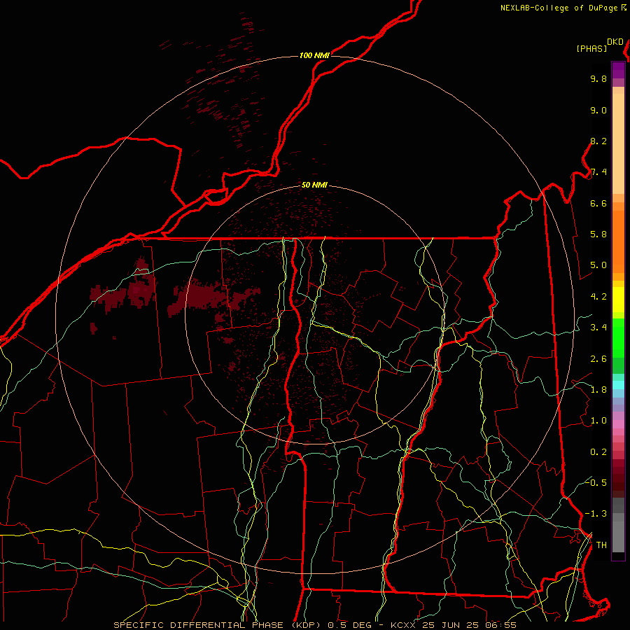Click the 9.8 value on the color scale
This screenshot has height=630, width=630.
pos(598,78)
